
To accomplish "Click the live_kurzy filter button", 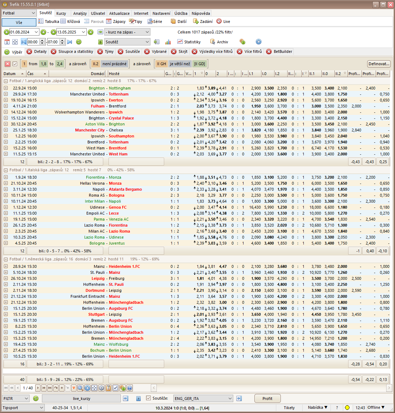I will click(81, 399).
